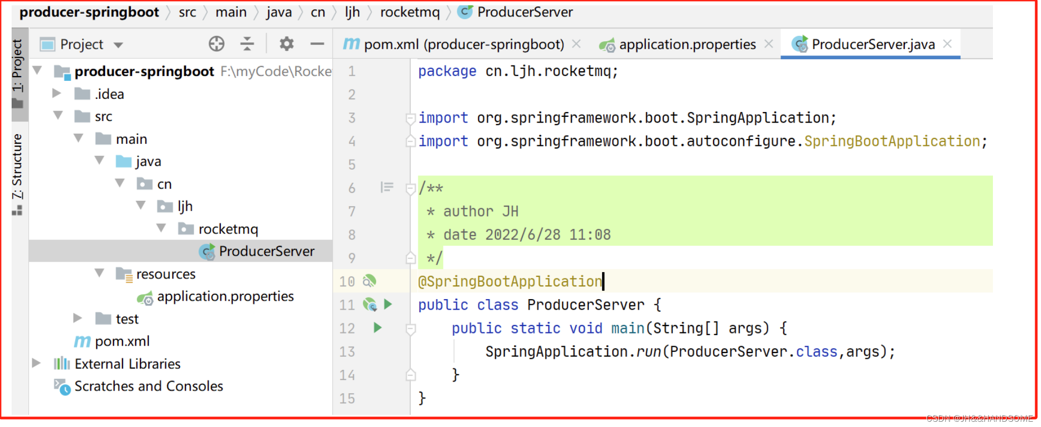The height and width of the screenshot is (427, 1041).
Task: Collapse the cn package arrow in tree
Action: pyautogui.click(x=120, y=183)
